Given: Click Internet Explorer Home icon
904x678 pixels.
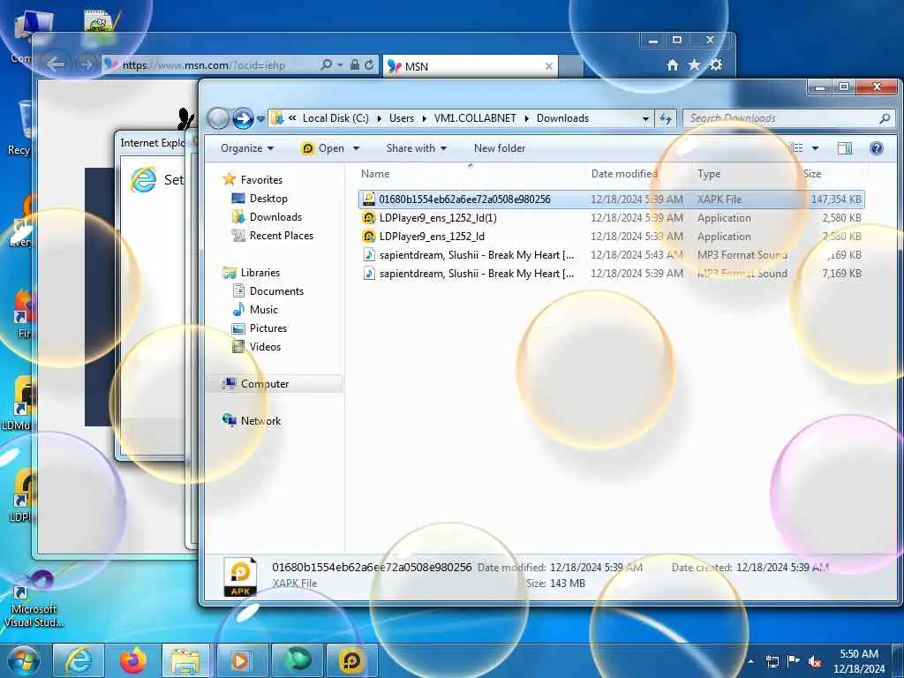Looking at the screenshot, I should point(672,65).
